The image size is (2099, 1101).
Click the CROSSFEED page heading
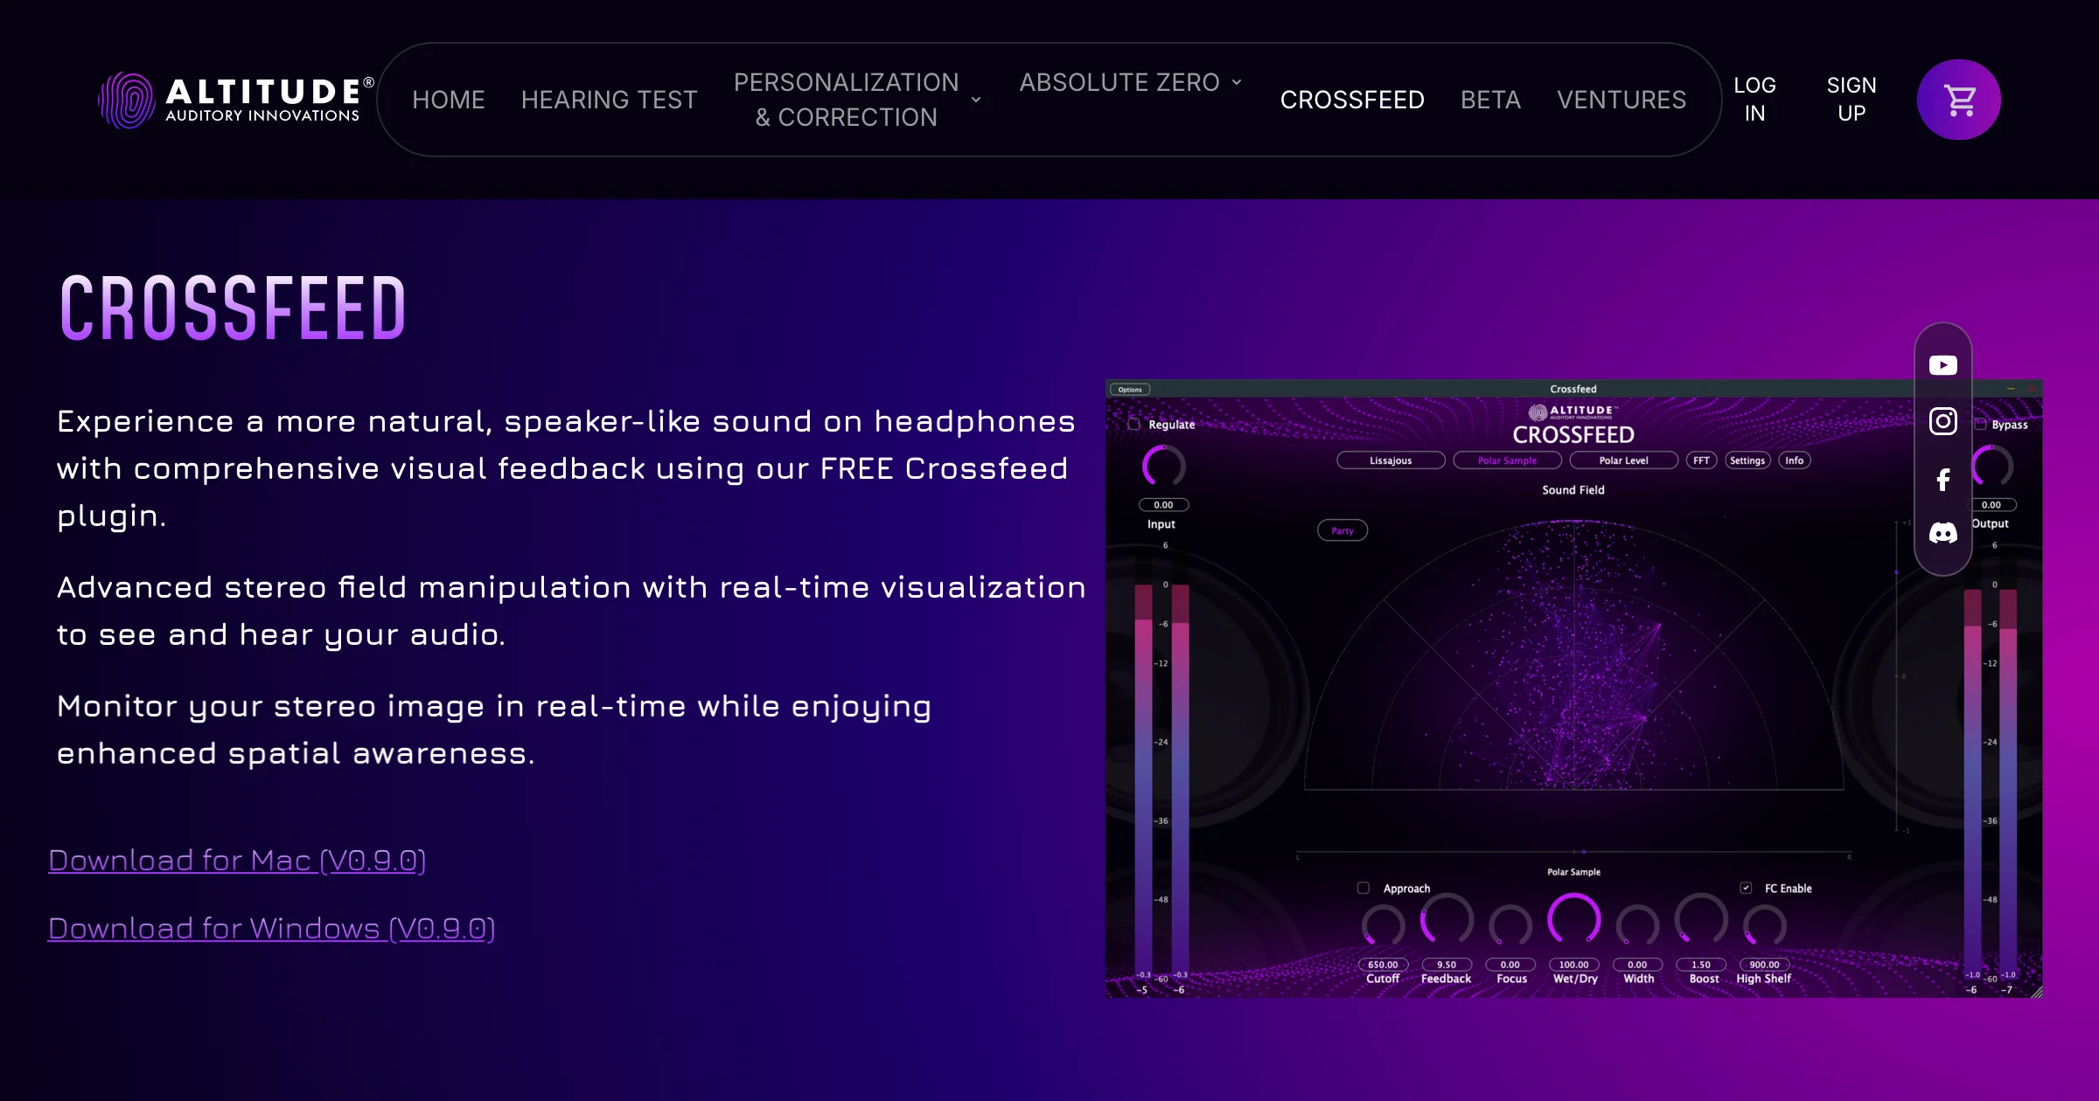(x=234, y=308)
